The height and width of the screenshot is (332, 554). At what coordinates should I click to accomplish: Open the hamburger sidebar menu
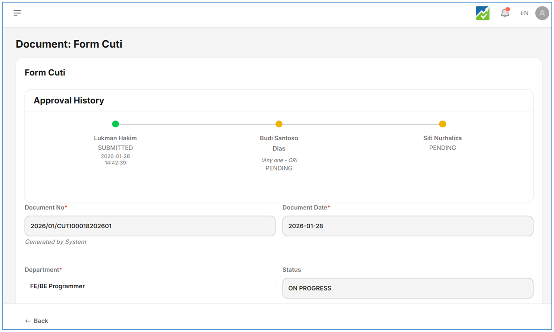click(17, 13)
